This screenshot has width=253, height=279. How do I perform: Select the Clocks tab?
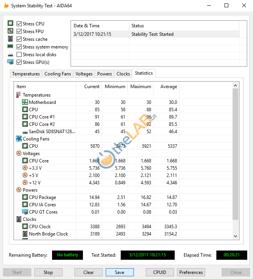123,74
